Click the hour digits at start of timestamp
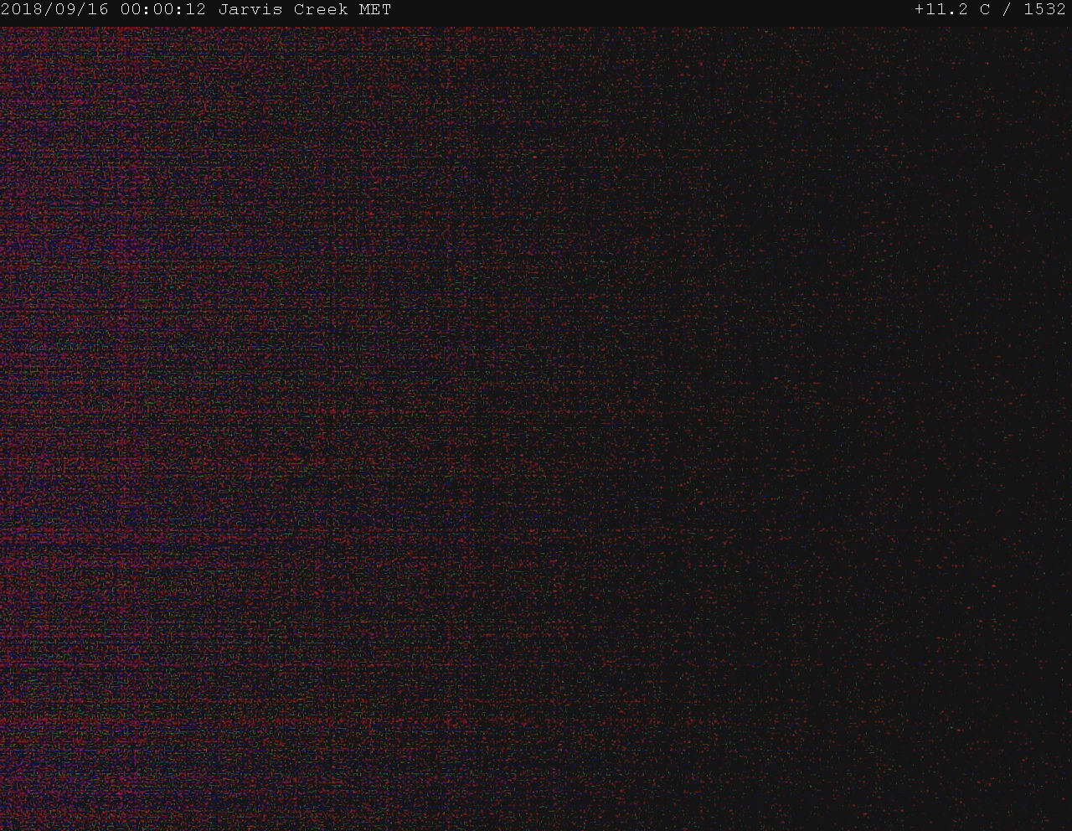 coord(131,10)
